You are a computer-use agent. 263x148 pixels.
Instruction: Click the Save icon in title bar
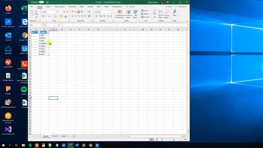[47, 2]
